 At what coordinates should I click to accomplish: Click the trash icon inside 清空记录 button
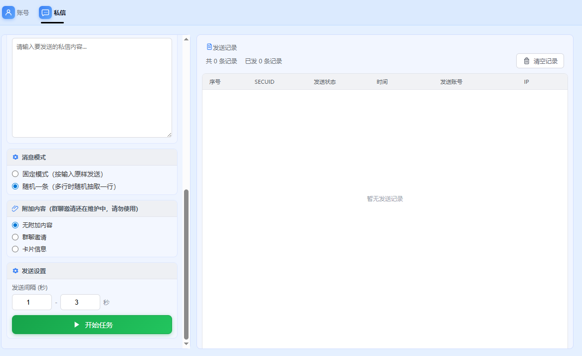pyautogui.click(x=527, y=60)
